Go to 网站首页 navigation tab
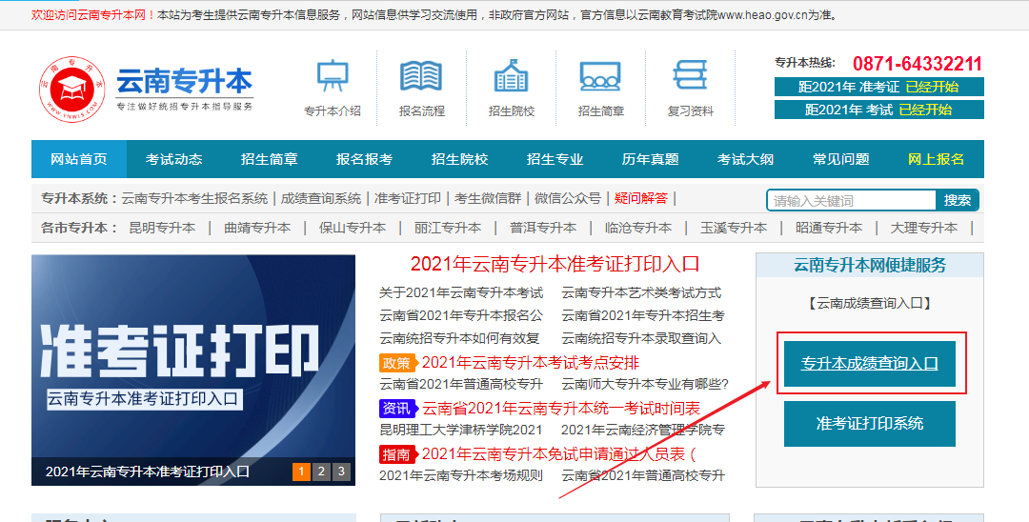The height and width of the screenshot is (522, 1029). [79, 159]
